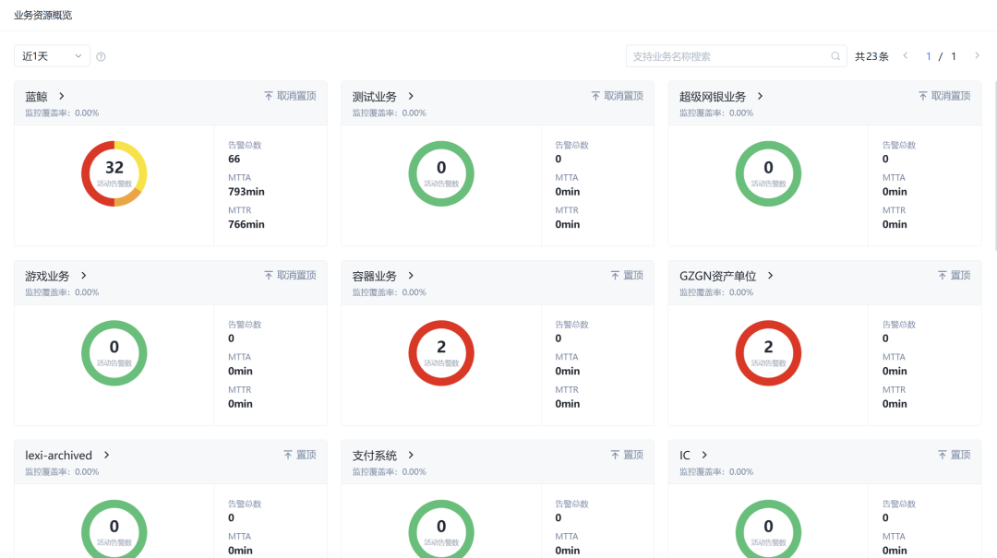Expand the 蓝鲸 chevron arrow

(62, 96)
